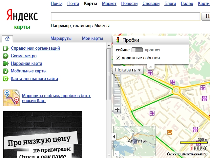Image resolution: width=210 pixels, height=158 pixels.
Task: Click the sidebar scroll down arrow
Action: tap(109, 156)
